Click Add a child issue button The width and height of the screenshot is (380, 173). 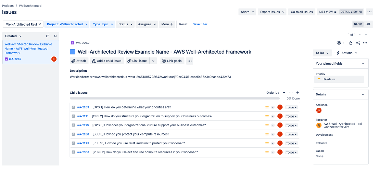[x=107, y=61]
